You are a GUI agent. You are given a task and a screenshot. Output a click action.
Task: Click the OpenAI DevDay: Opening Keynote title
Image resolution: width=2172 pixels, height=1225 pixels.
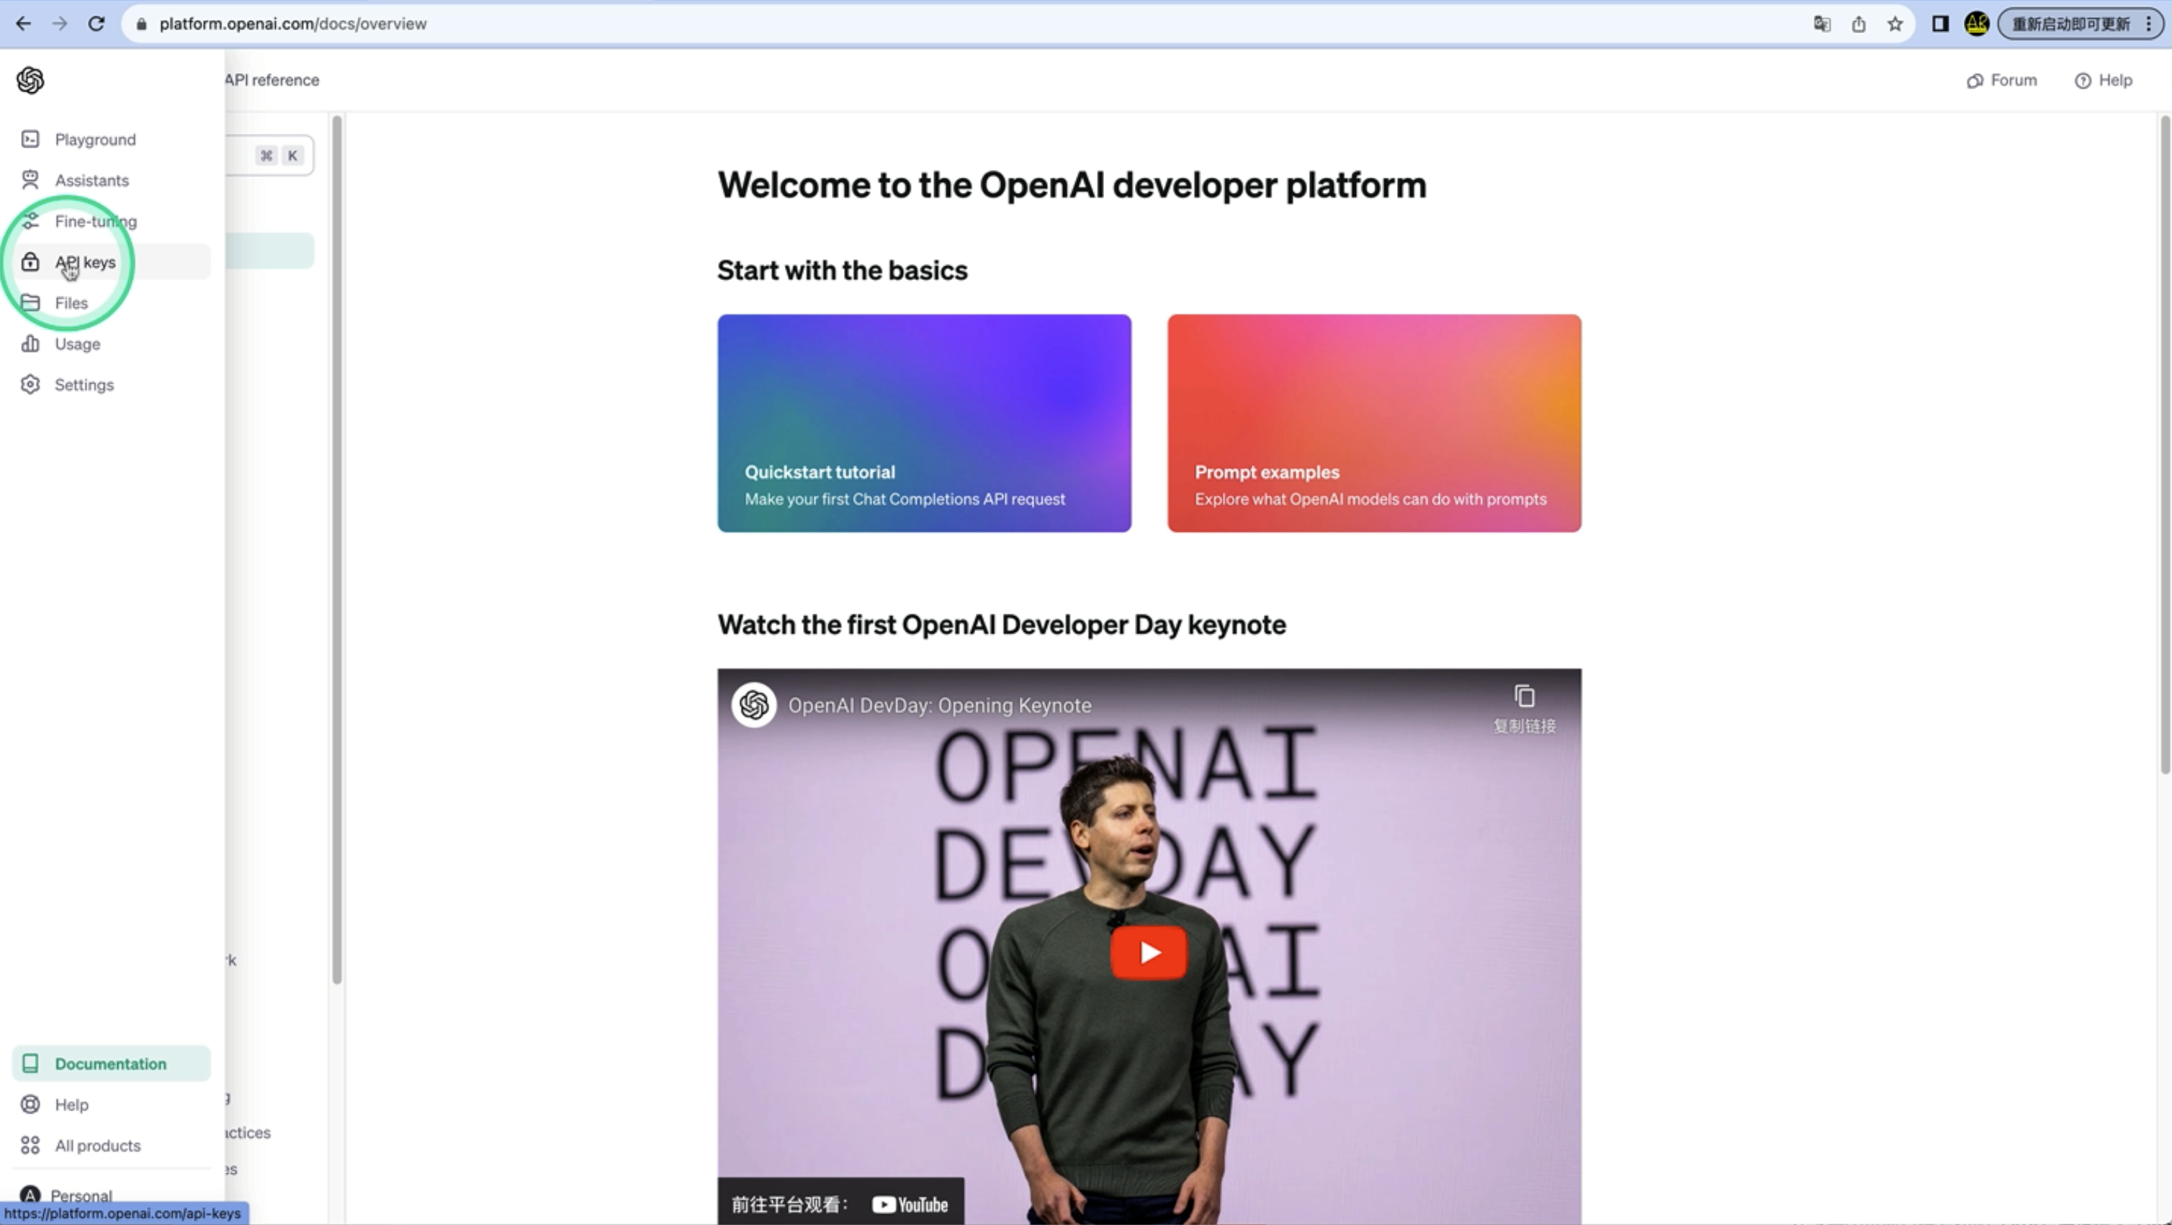pyautogui.click(x=939, y=705)
